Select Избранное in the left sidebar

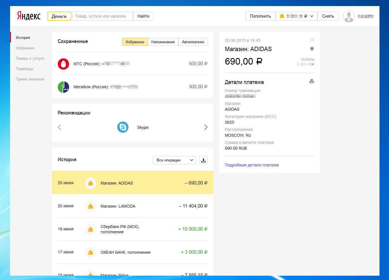(25, 48)
